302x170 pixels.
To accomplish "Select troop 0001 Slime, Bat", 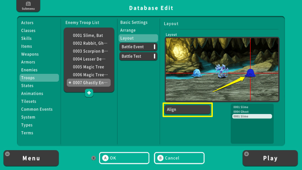I will point(88,35).
